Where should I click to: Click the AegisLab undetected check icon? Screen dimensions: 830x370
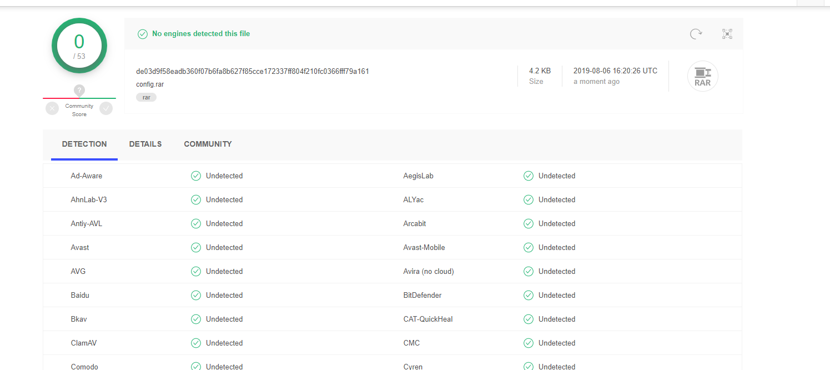click(x=529, y=176)
